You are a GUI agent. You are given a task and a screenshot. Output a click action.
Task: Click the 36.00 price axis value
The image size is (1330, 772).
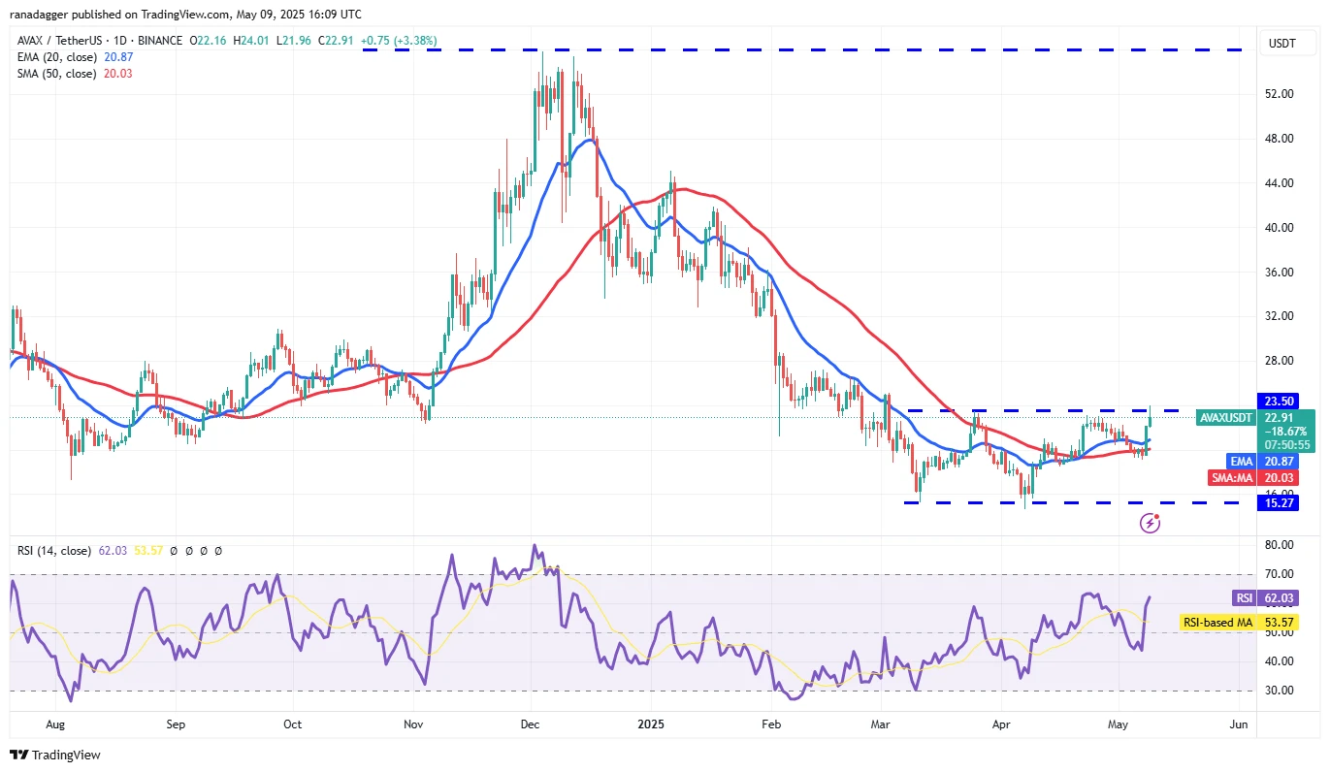tap(1280, 273)
